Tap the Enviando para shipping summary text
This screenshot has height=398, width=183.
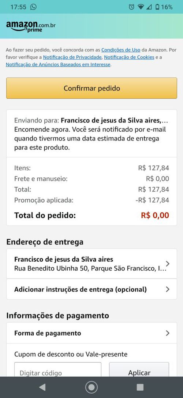pyautogui.click(x=91, y=134)
